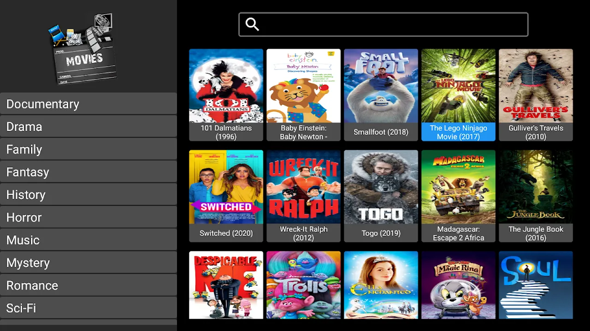Viewport: 590px width, 331px height.
Task: Click inside the search input field
Action: click(x=383, y=24)
